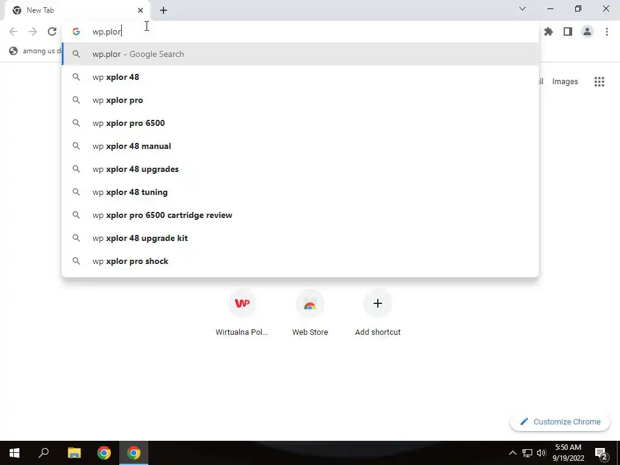This screenshot has height=465, width=620.
Task: Click the Customize Chrome button
Action: pyautogui.click(x=560, y=421)
